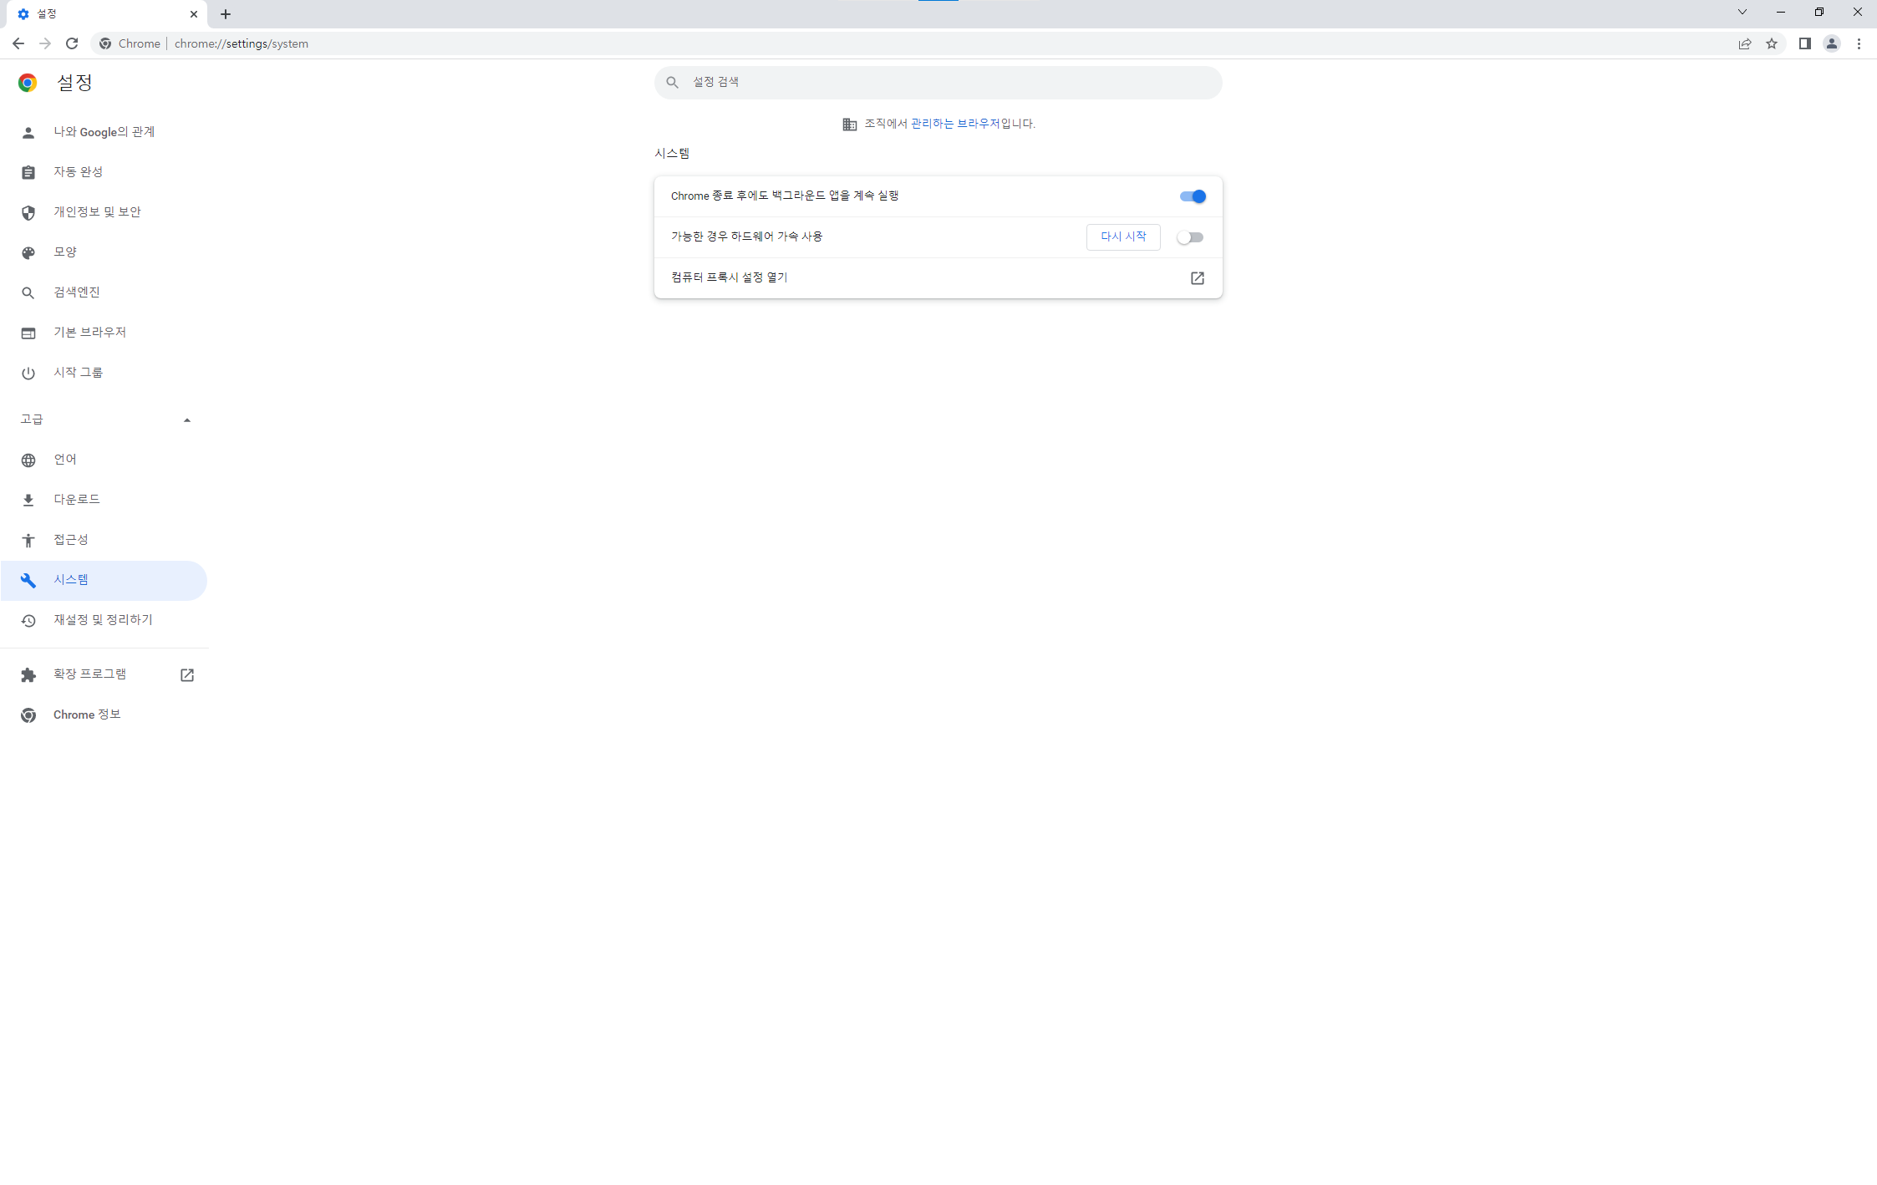Open 개인정보 및 보안 settings section
1877x1185 pixels.
click(x=97, y=212)
